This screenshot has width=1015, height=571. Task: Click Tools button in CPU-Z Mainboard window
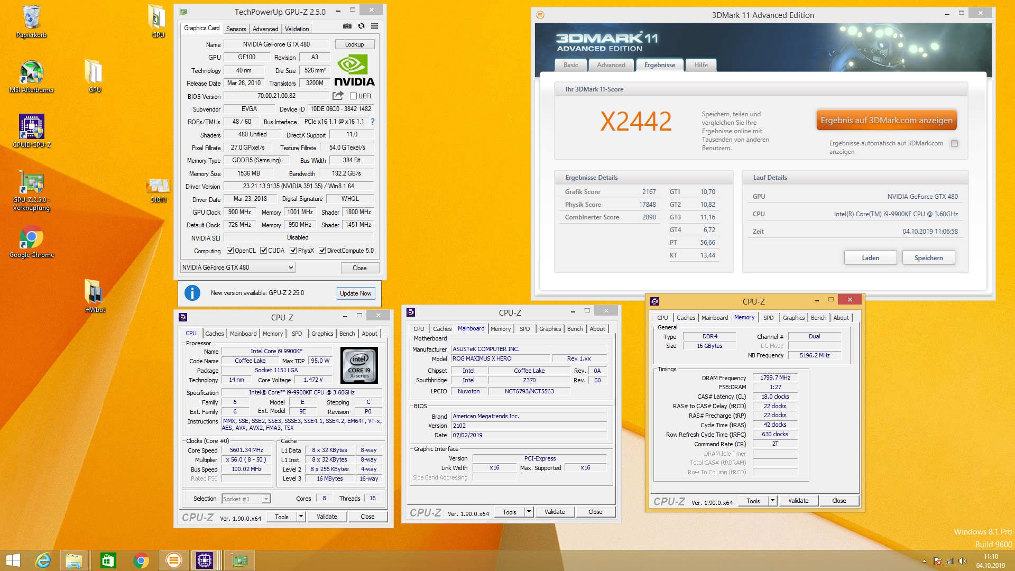coord(510,512)
